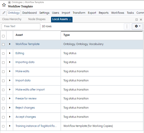Open the Reports tab
This screenshot has width=144, height=133.
(x=104, y=13)
